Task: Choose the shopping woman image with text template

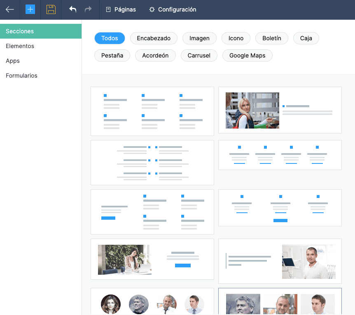Action: [280, 110]
